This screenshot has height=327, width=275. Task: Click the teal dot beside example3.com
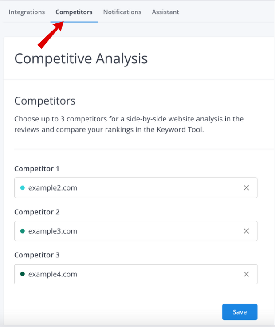point(23,231)
